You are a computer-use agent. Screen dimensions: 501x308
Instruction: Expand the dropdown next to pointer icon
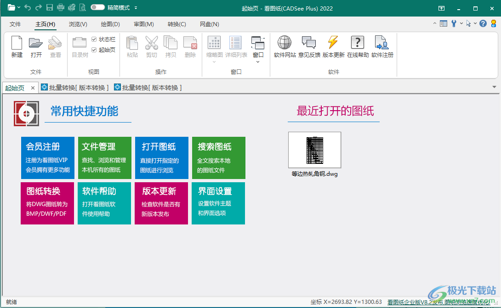point(475,23)
